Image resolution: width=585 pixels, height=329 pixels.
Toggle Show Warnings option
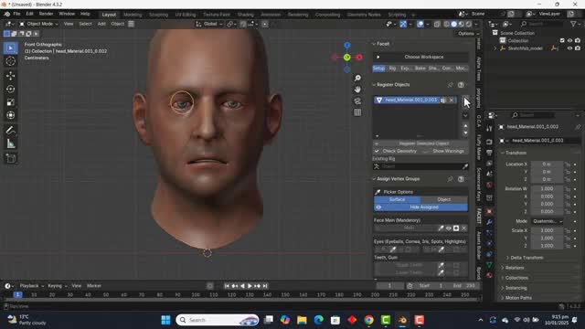445,151
